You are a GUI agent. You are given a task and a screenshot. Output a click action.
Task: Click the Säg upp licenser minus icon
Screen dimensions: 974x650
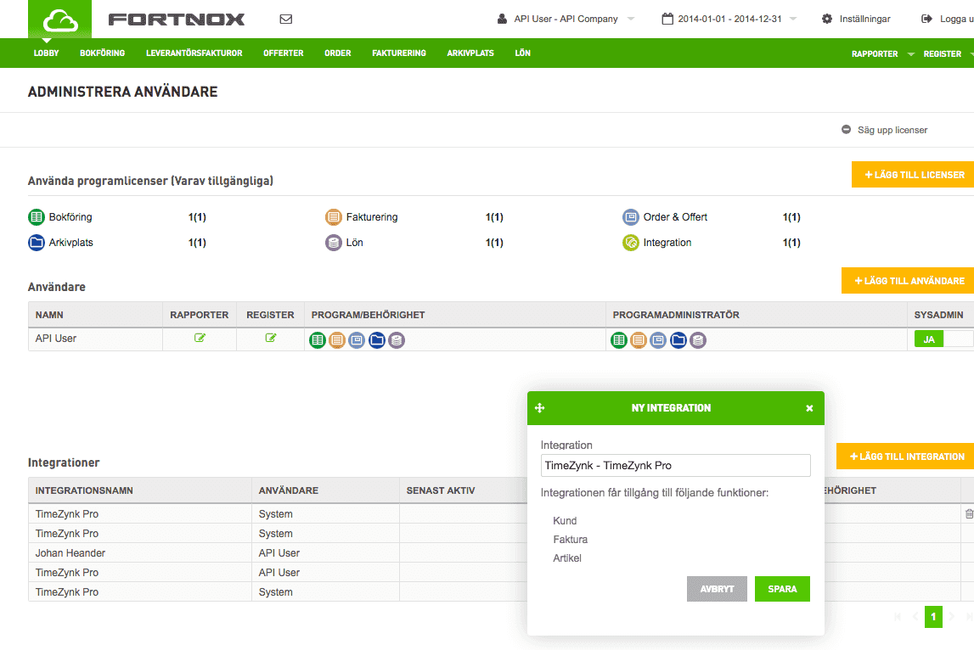(846, 130)
